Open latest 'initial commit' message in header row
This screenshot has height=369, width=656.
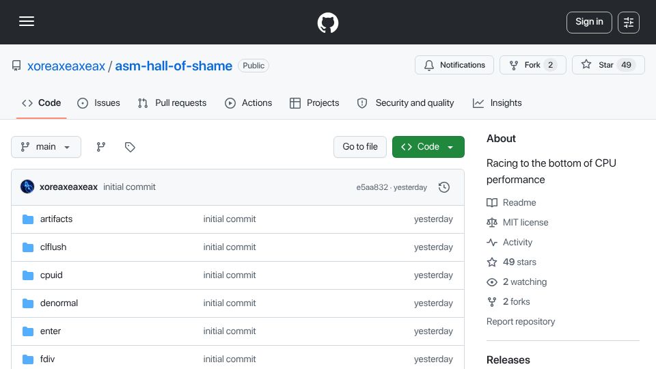coord(129,187)
